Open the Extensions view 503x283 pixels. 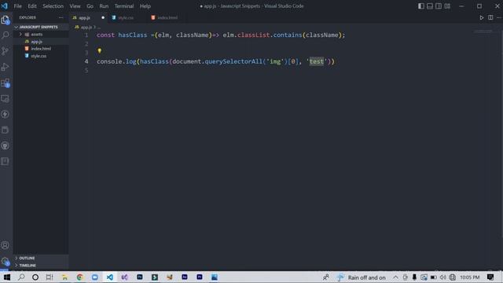(x=6, y=83)
